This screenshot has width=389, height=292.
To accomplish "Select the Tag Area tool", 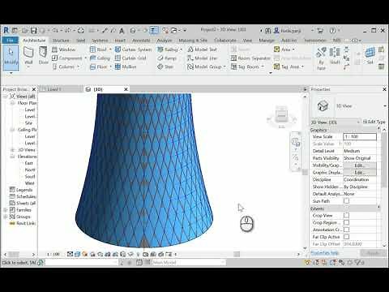I will point(286,67).
